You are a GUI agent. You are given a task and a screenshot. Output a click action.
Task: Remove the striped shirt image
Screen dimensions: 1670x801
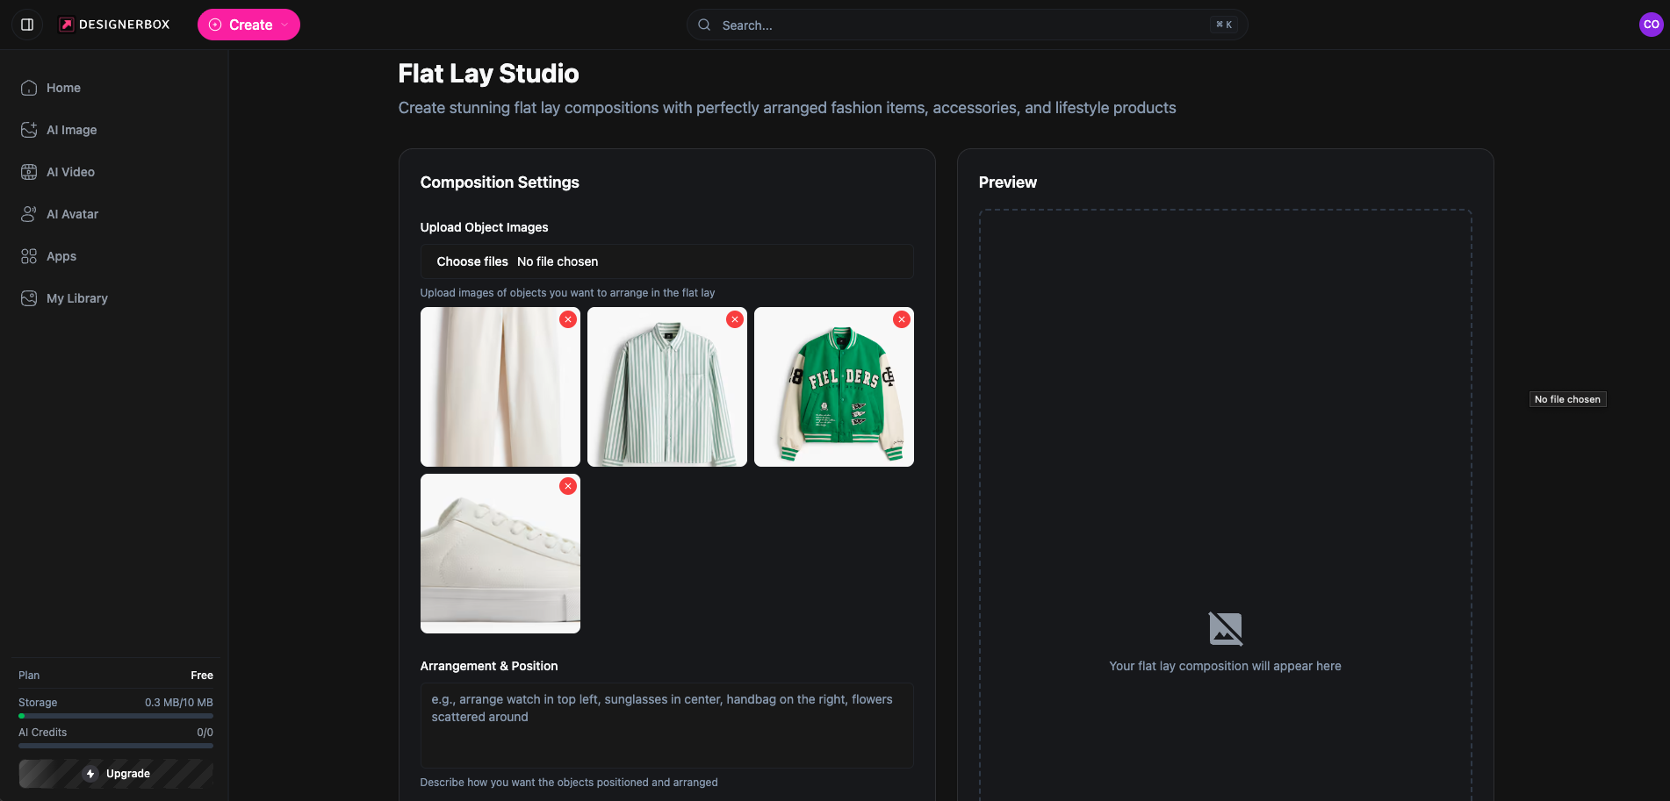click(x=735, y=319)
